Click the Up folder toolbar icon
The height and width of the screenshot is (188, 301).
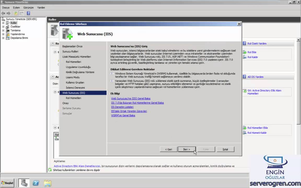16,13
